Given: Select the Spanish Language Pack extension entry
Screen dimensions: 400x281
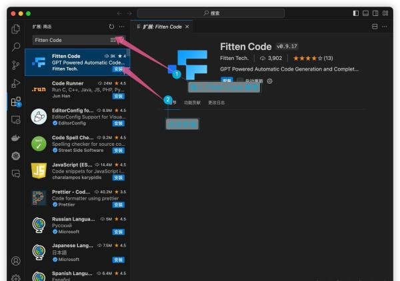Looking at the screenshot, I should (77, 275).
